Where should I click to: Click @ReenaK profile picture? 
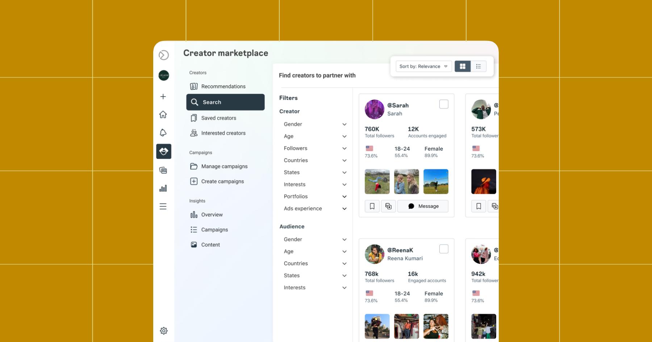375,254
